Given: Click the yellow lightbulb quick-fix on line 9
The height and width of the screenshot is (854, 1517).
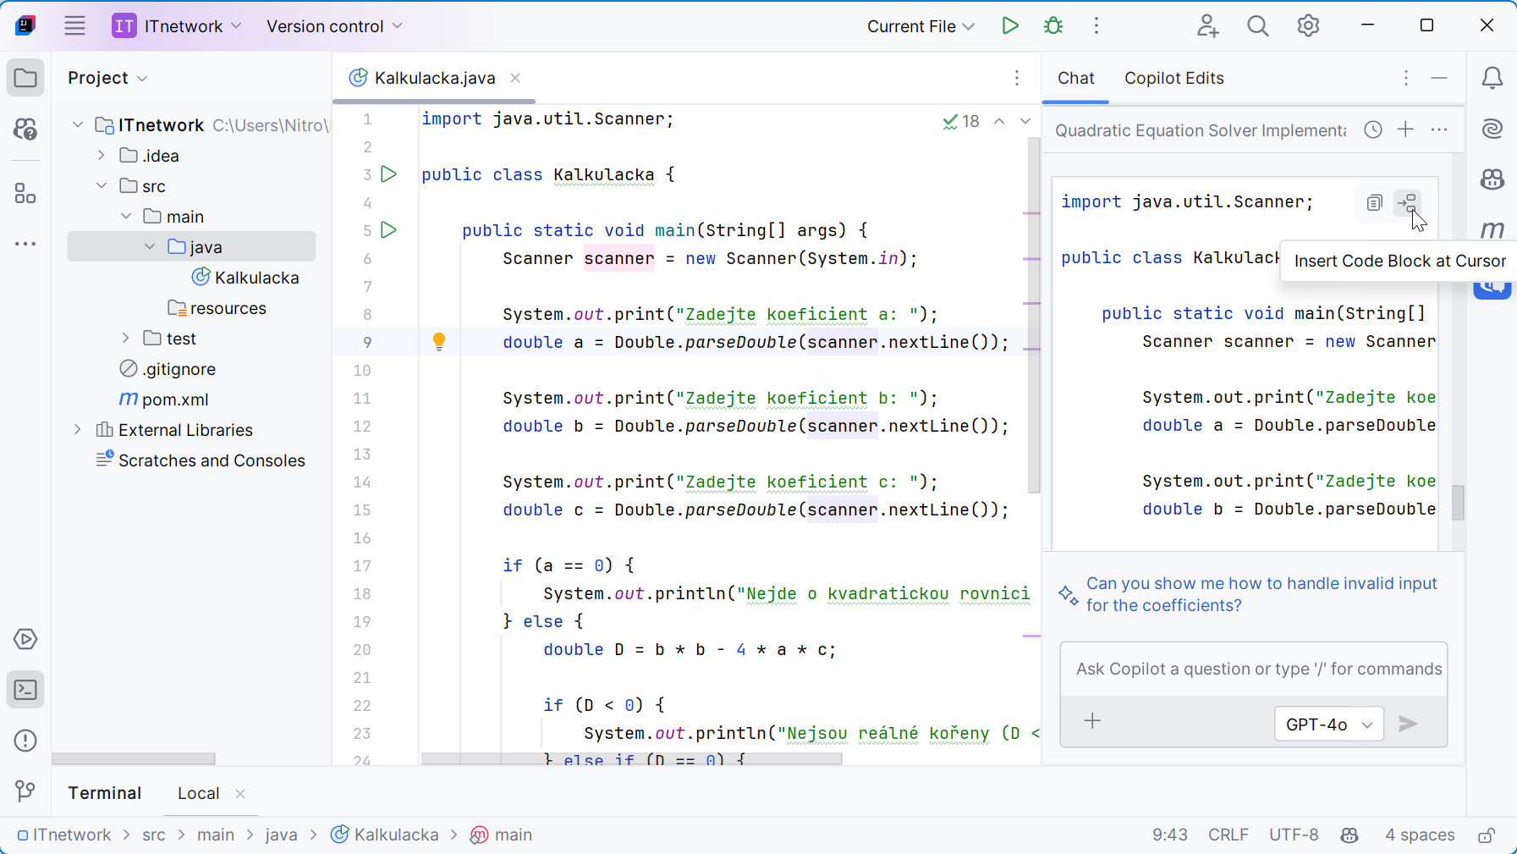Looking at the screenshot, I should (439, 341).
